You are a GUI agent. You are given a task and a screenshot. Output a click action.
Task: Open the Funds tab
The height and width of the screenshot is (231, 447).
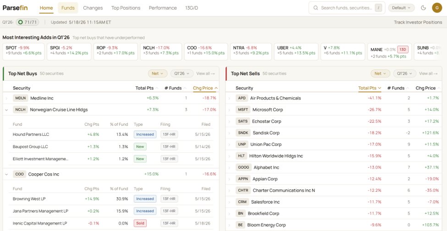coord(68,8)
